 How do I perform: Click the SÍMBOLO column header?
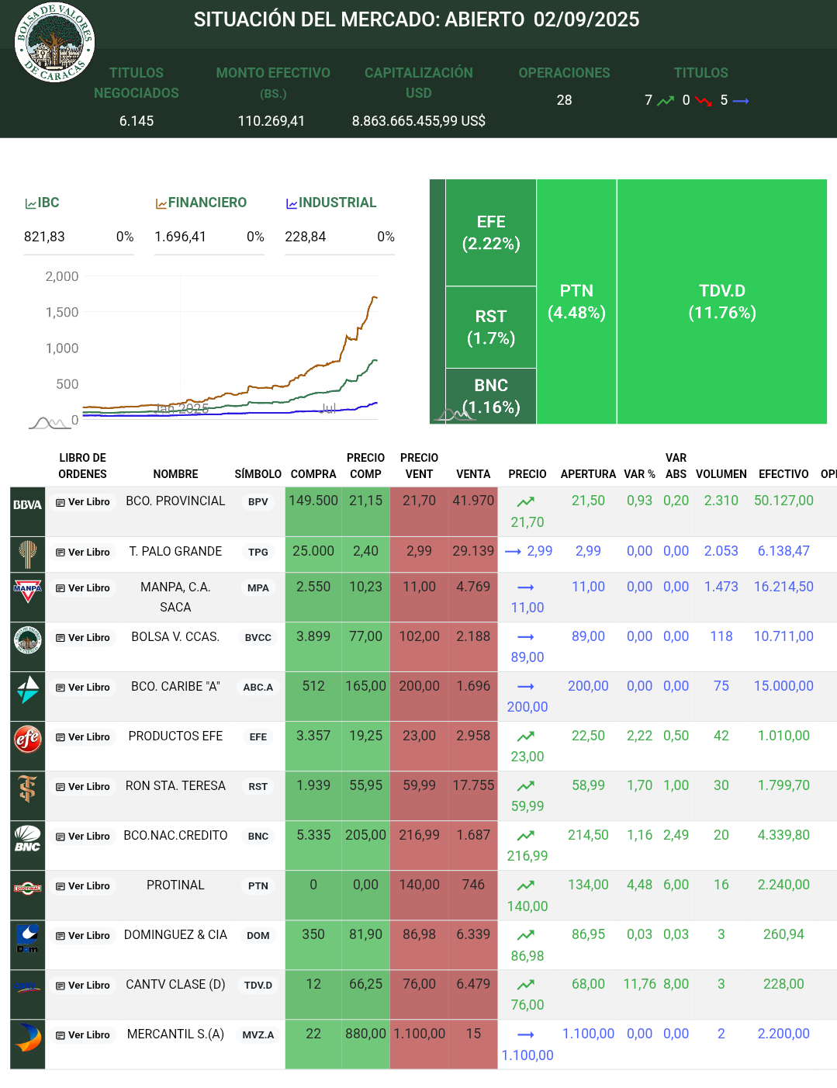point(258,474)
